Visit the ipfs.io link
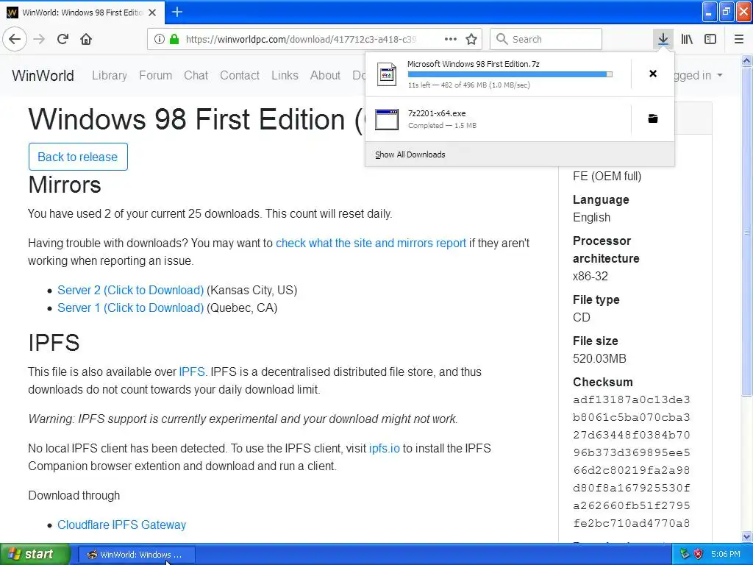 [x=384, y=448]
